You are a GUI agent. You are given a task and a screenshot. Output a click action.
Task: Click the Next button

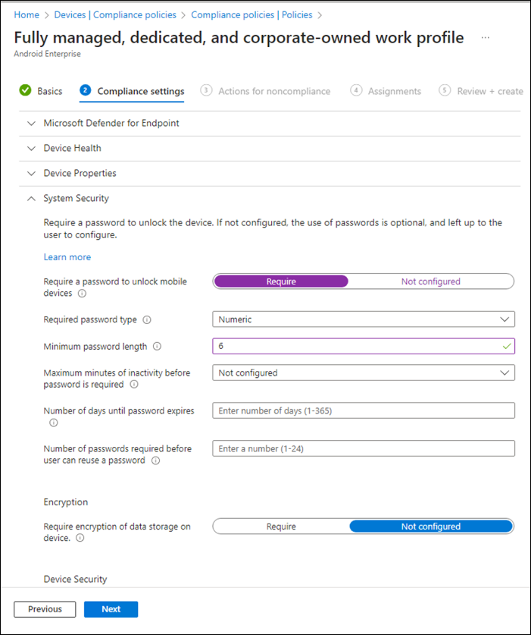click(x=111, y=609)
